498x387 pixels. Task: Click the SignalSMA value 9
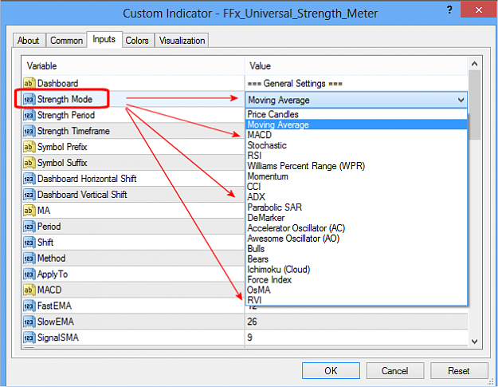pyautogui.click(x=249, y=338)
